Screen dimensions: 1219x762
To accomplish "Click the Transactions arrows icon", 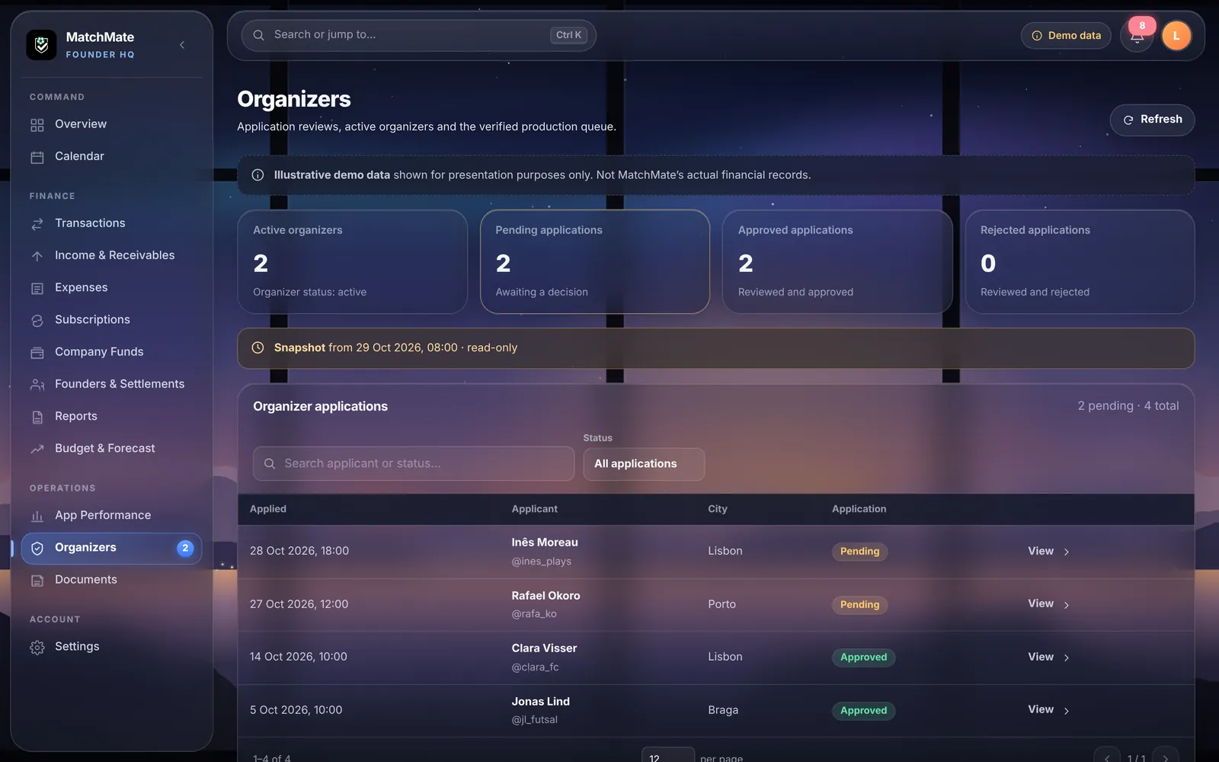I will point(37,224).
